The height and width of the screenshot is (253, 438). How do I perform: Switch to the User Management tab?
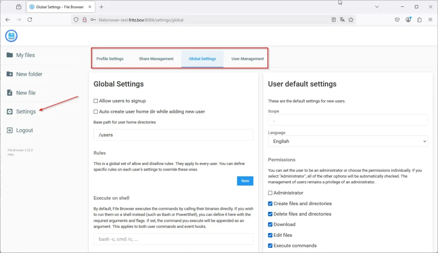248,59
